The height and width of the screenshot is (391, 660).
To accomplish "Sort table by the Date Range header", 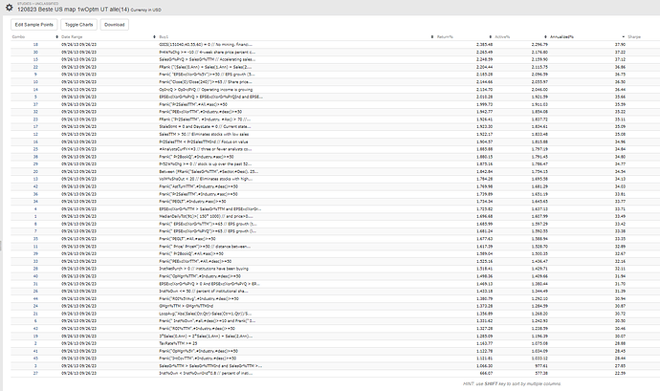I will click(x=72, y=37).
